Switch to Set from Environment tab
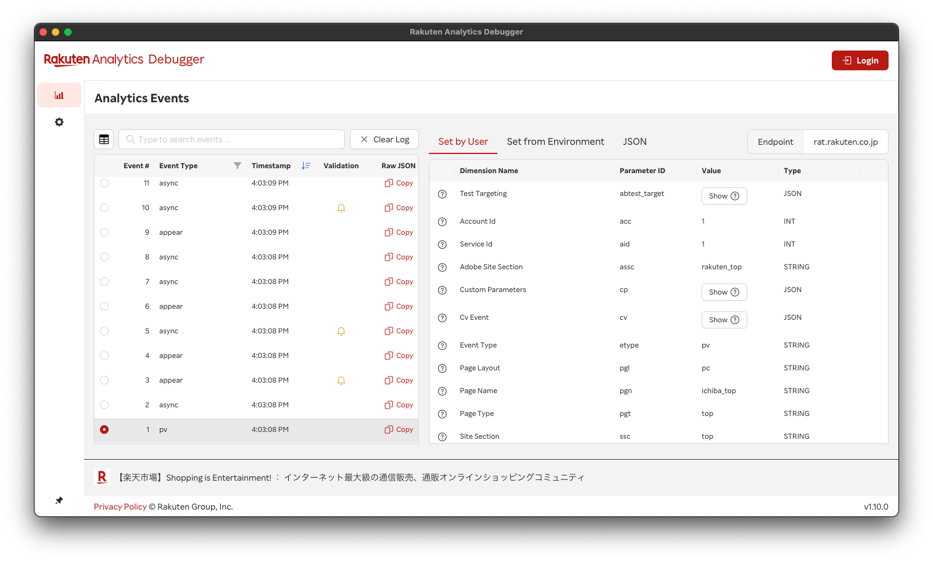This screenshot has height=562, width=933. click(x=555, y=142)
